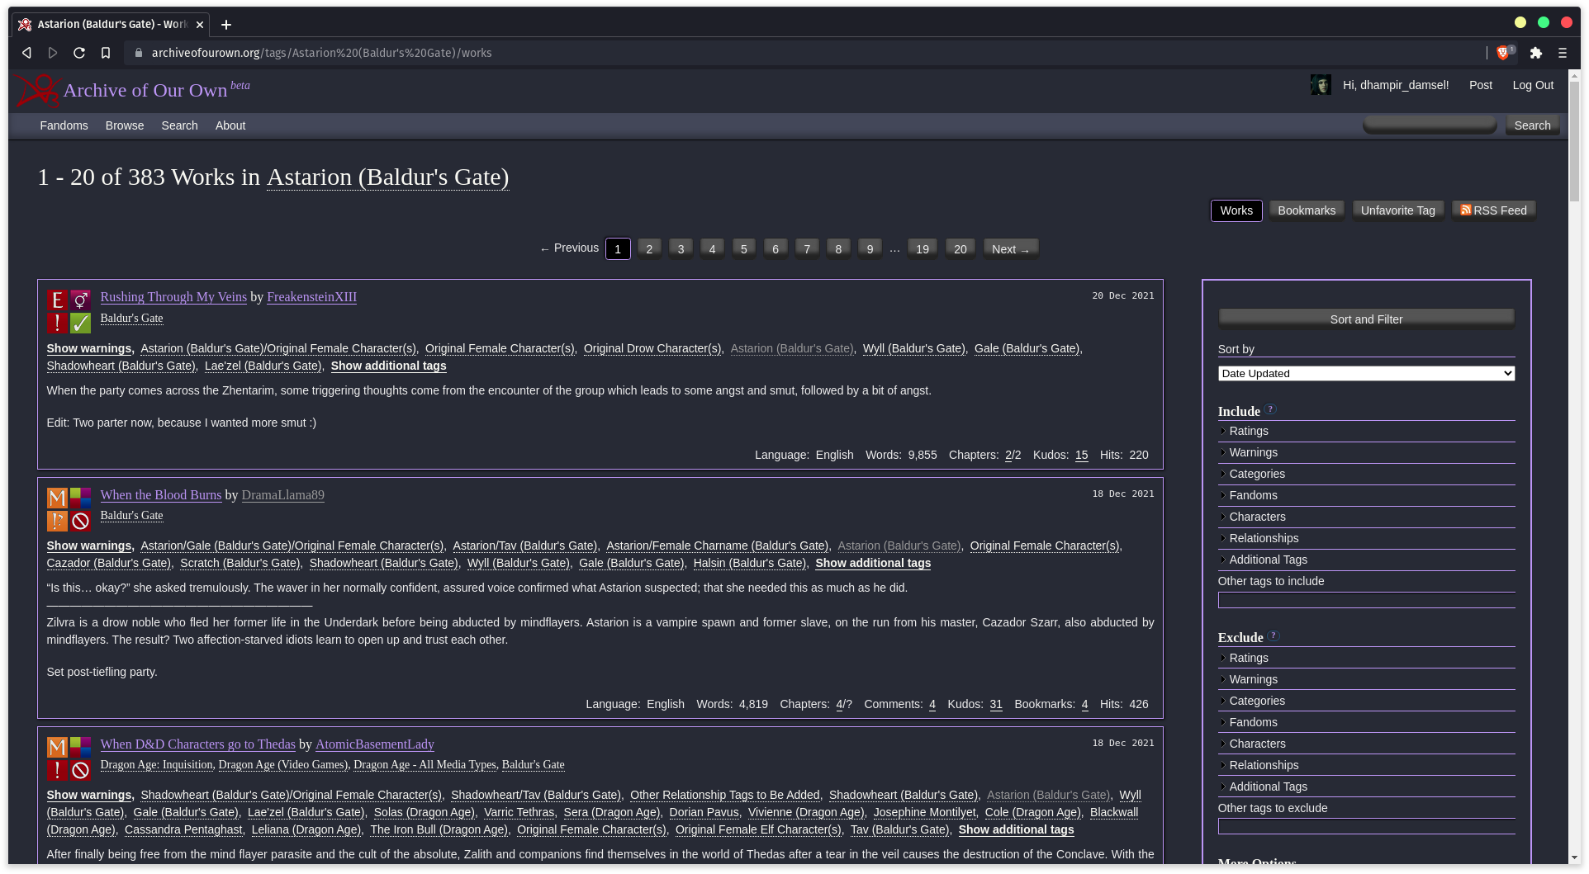The height and width of the screenshot is (874, 1589).
Task: Open the Brave shields icon in address bar
Action: [1502, 53]
